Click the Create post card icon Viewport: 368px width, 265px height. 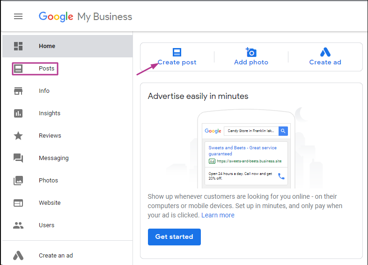pos(177,52)
